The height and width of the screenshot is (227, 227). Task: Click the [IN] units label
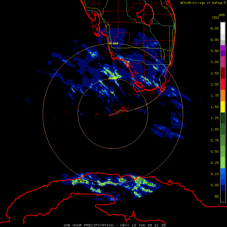coord(215,17)
